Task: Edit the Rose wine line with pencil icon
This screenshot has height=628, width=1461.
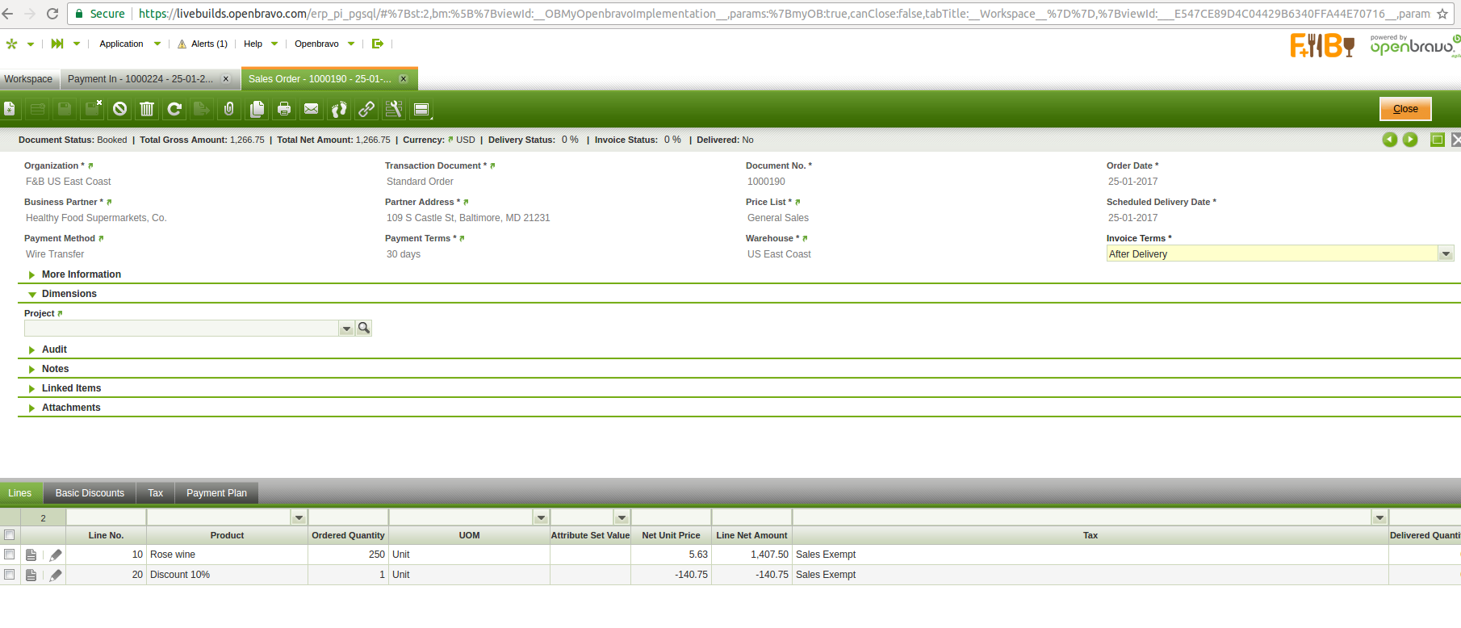Action: (56, 555)
